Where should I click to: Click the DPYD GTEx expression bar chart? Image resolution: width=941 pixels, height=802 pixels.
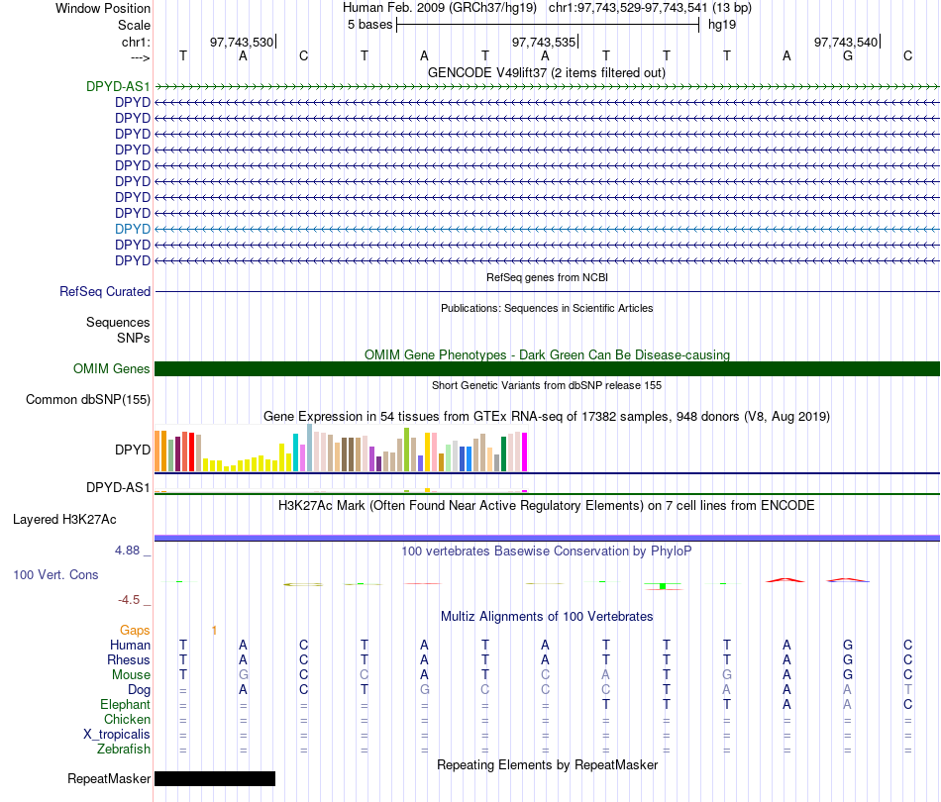[341, 449]
